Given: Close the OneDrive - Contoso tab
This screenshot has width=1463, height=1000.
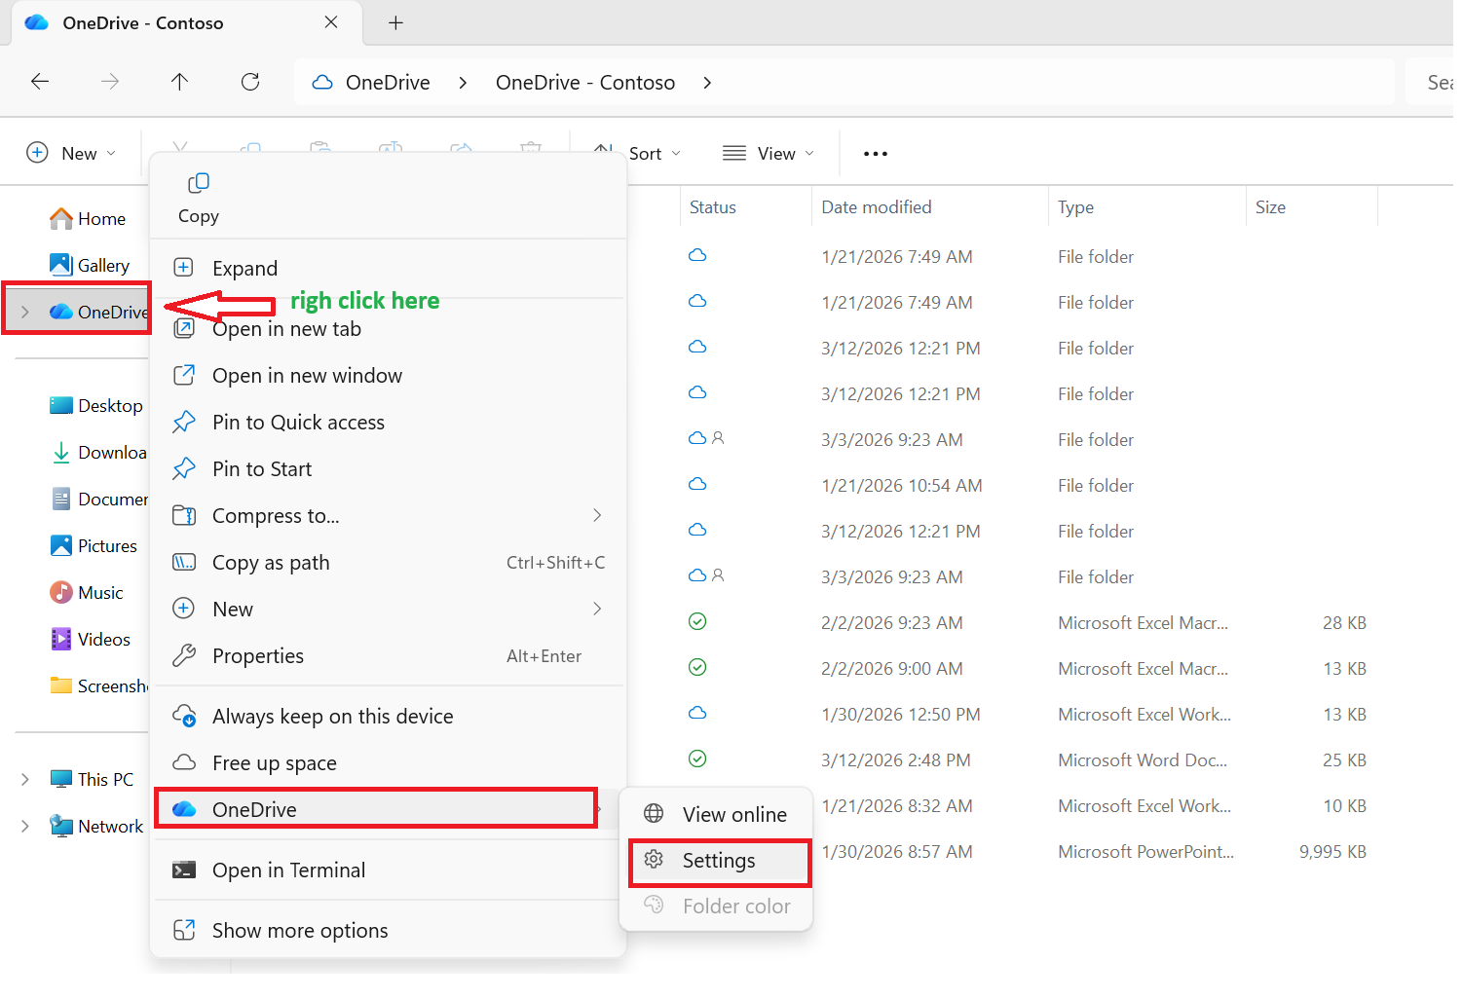Looking at the screenshot, I should point(331,22).
